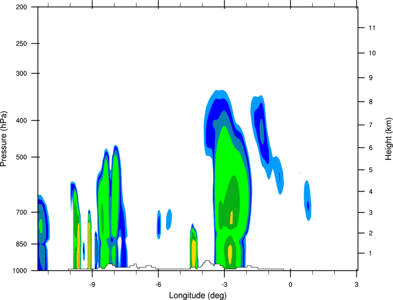Screen dimensions: 393x300
Task: Click the 0 longitude tick label
Action: click(x=290, y=284)
